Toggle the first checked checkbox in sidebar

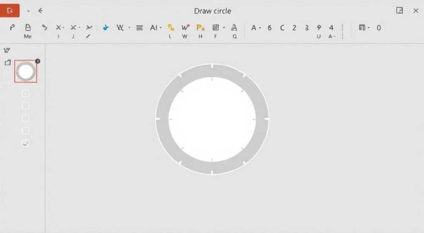click(x=26, y=93)
